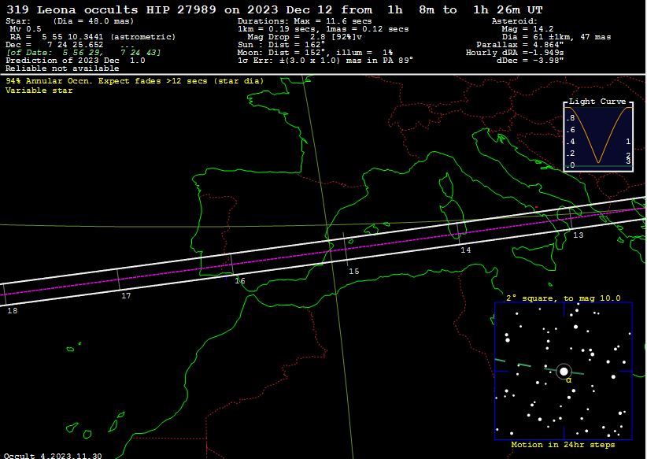
Task: Click the yellow 'Variable star' note
Action: [39, 91]
